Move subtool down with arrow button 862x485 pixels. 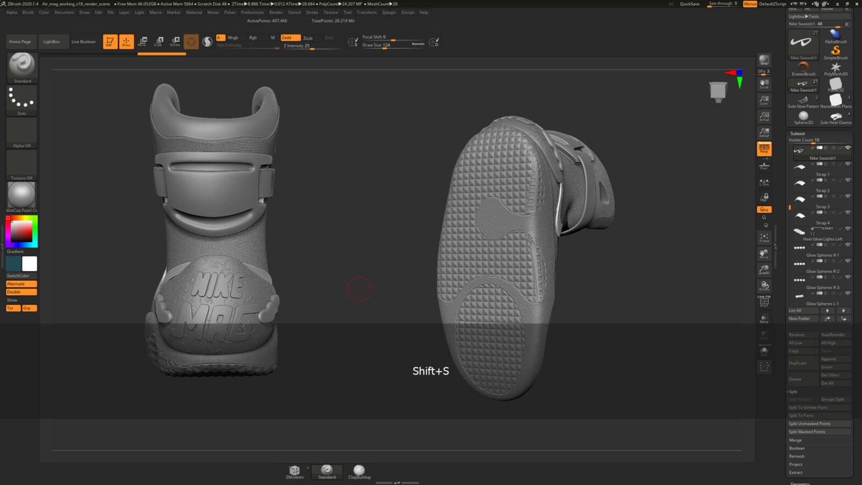843,311
